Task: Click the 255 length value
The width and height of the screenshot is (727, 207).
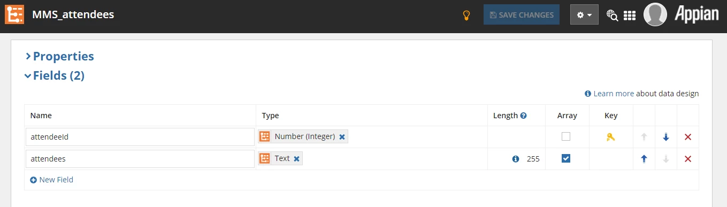Action: pyautogui.click(x=533, y=159)
